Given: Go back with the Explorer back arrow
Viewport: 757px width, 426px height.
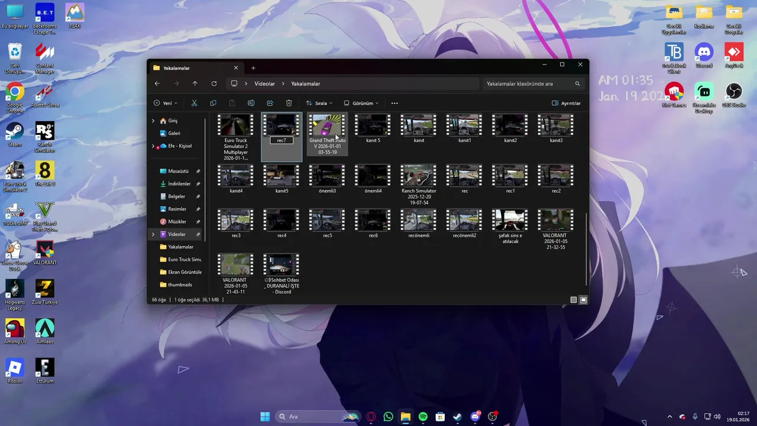Looking at the screenshot, I should pos(157,83).
